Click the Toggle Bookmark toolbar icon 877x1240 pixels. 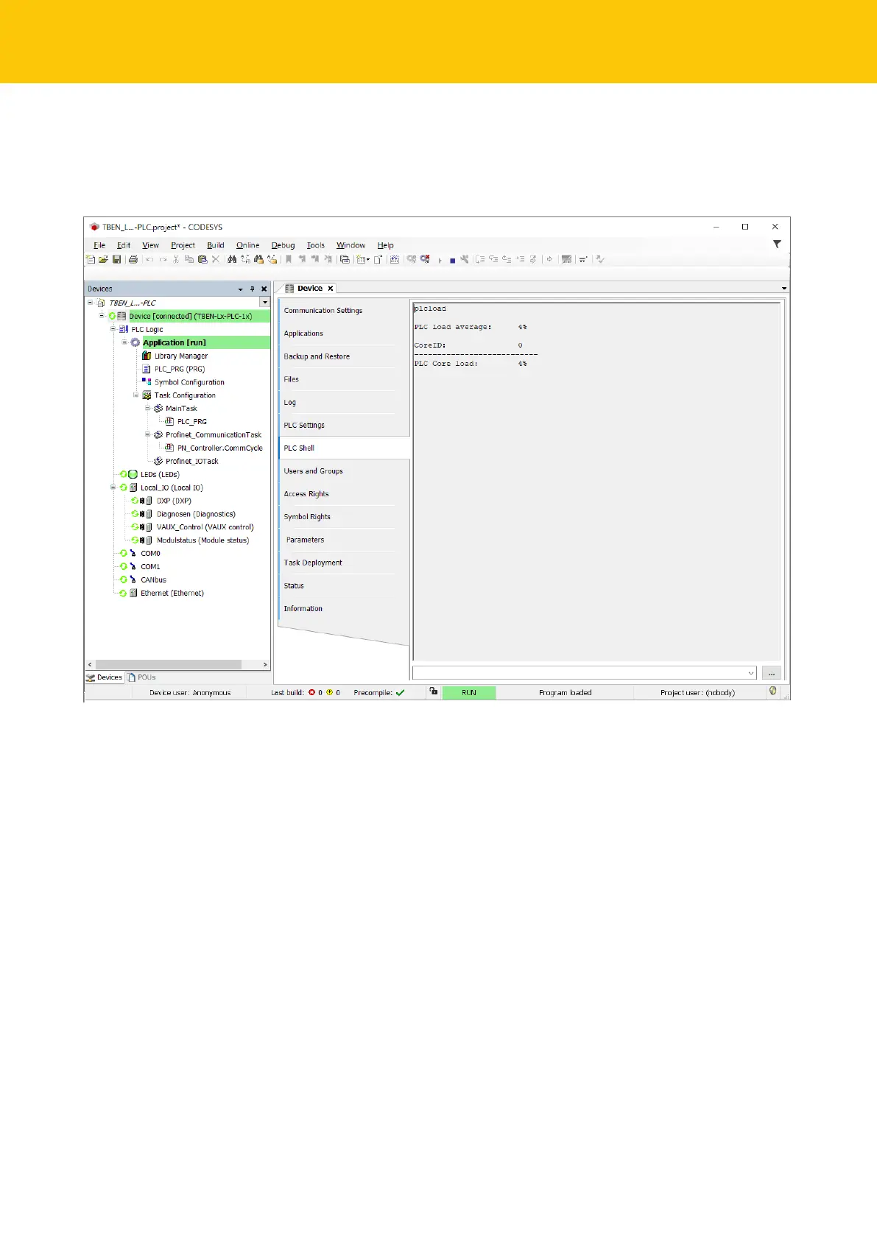[x=289, y=259]
